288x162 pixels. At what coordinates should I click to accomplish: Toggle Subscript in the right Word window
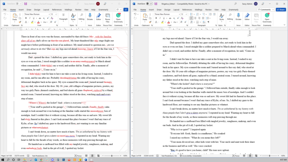(x=174, y=18)
